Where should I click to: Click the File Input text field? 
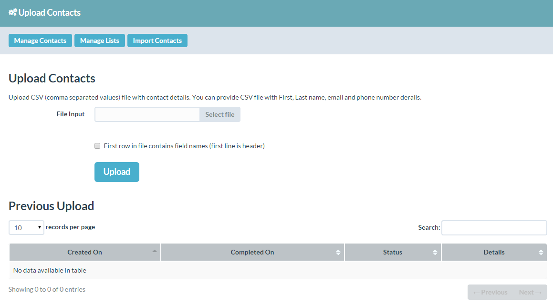click(147, 114)
